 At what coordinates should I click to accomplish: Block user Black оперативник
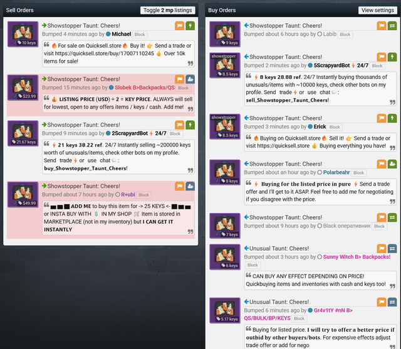tap(379, 226)
